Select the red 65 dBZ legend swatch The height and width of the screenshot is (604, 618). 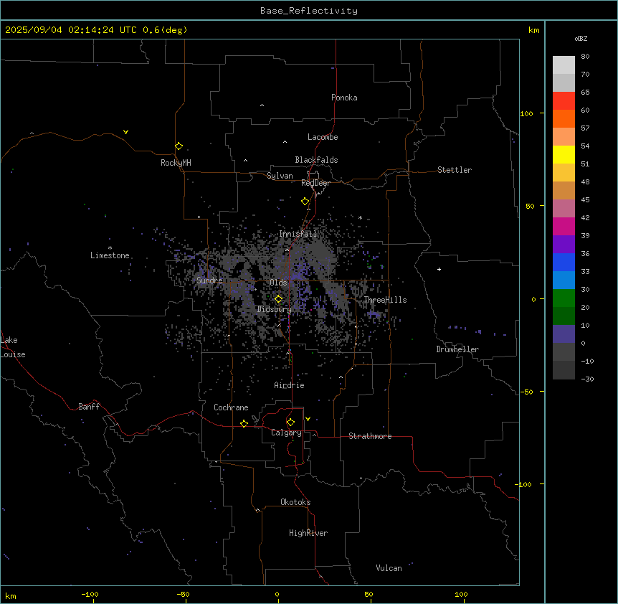point(564,100)
